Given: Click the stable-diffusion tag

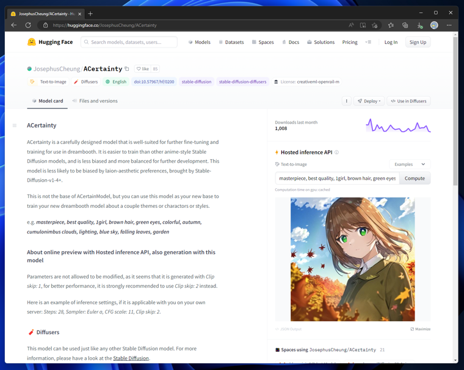Looking at the screenshot, I should pos(197,82).
